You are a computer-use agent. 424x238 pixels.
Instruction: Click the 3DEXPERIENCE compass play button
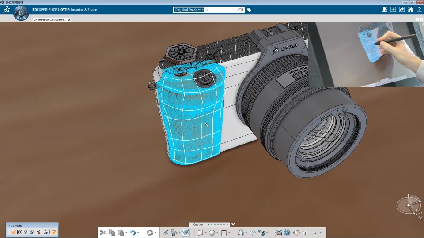(21, 13)
